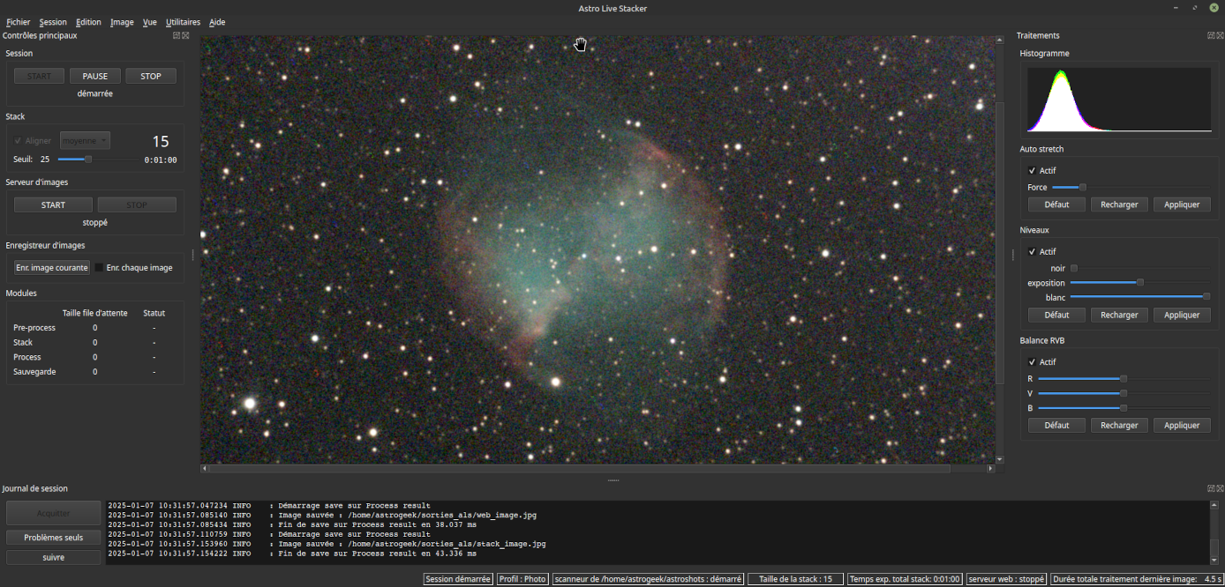Apply the Balance RVB settings

coord(1181,425)
